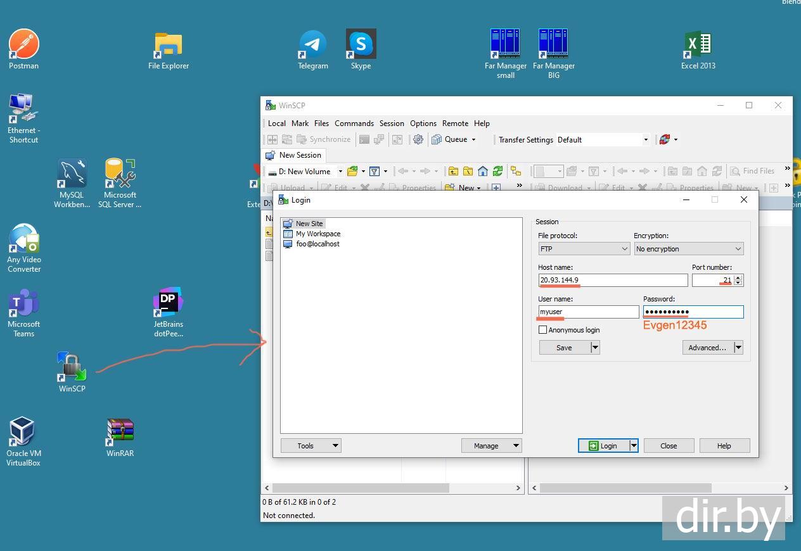
Task: Open the MySQL Workbench shortcut
Action: [72, 175]
